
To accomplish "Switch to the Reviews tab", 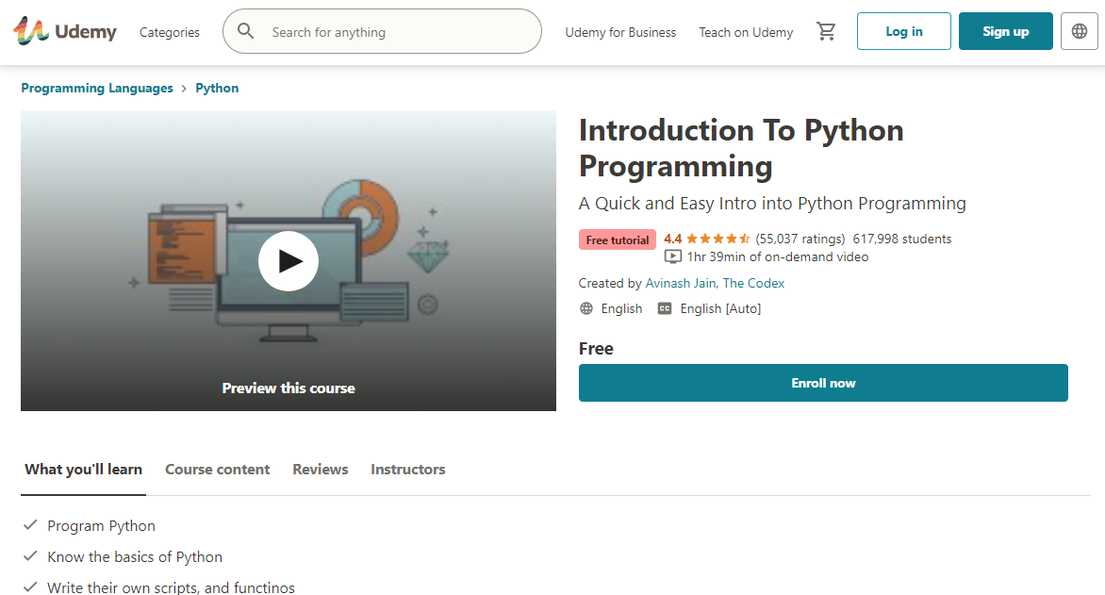I will coord(320,470).
